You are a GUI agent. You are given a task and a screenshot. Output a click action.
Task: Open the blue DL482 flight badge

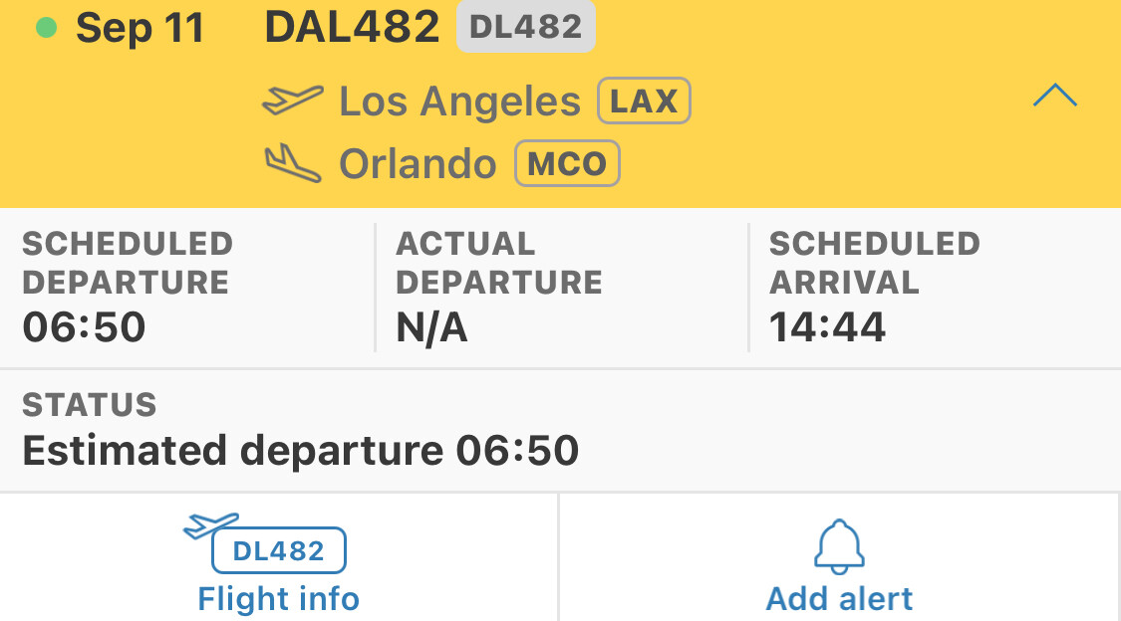[279, 550]
